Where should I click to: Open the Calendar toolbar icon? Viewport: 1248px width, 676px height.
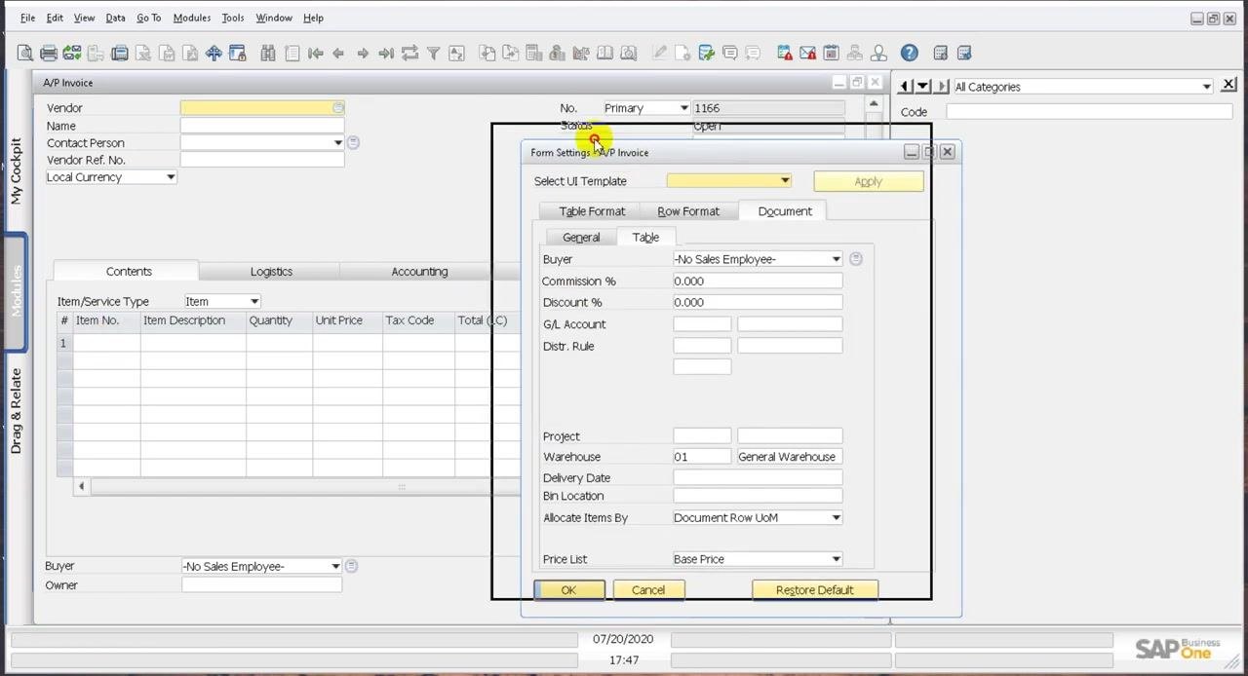pyautogui.click(x=831, y=53)
